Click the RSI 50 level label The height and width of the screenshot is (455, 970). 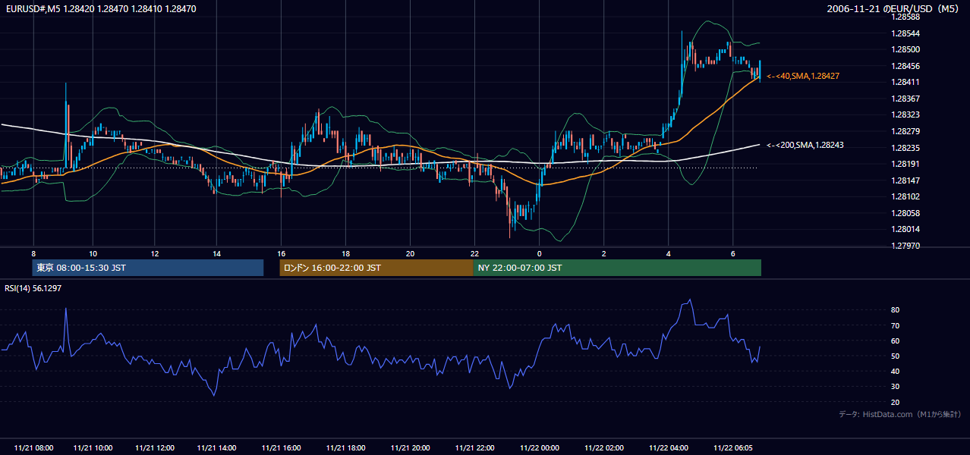pos(896,356)
